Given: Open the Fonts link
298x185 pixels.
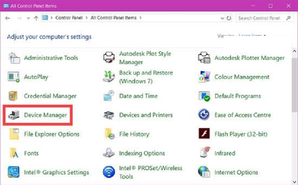Looking at the screenshot, I should [x=31, y=153].
